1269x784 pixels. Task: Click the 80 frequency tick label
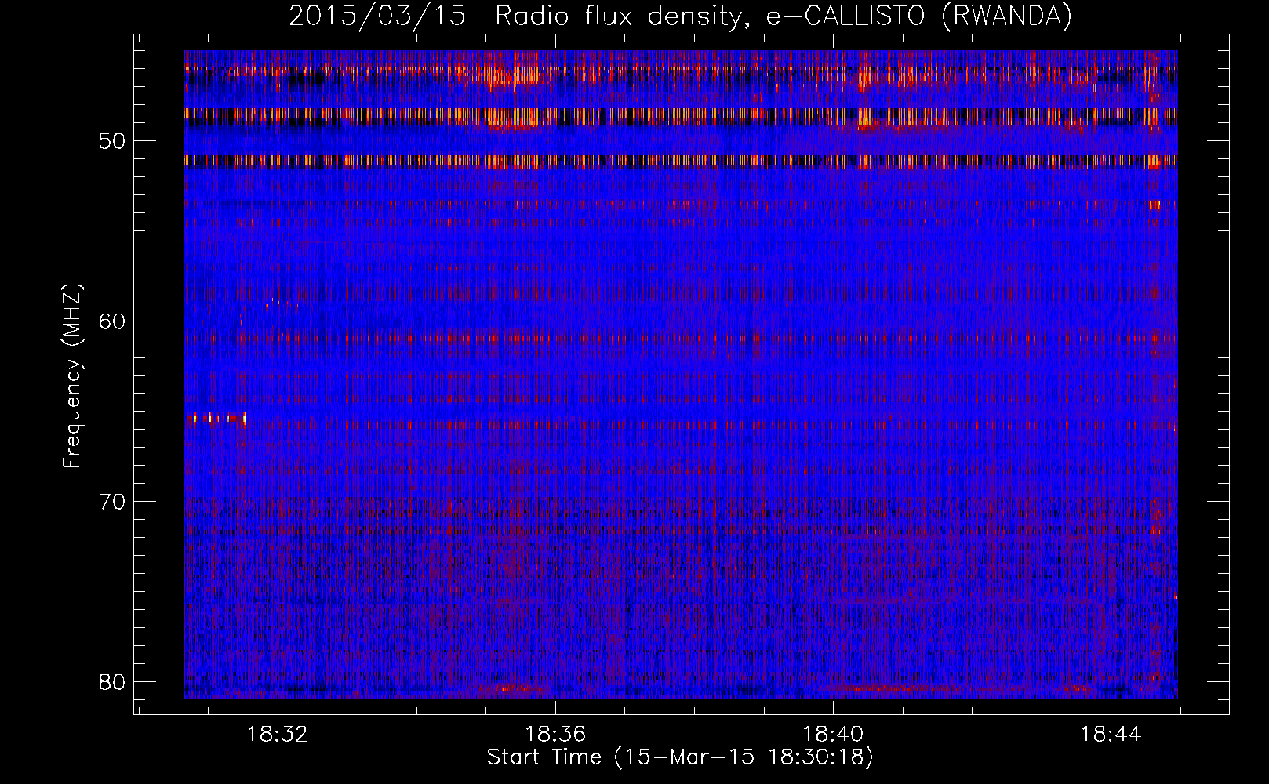[x=112, y=682]
